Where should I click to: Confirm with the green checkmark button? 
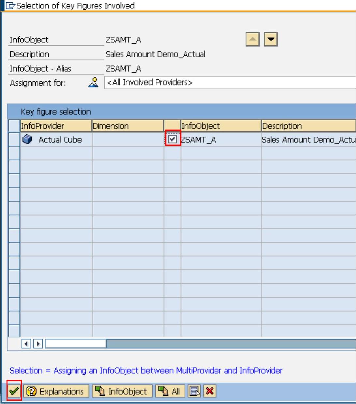click(x=14, y=391)
